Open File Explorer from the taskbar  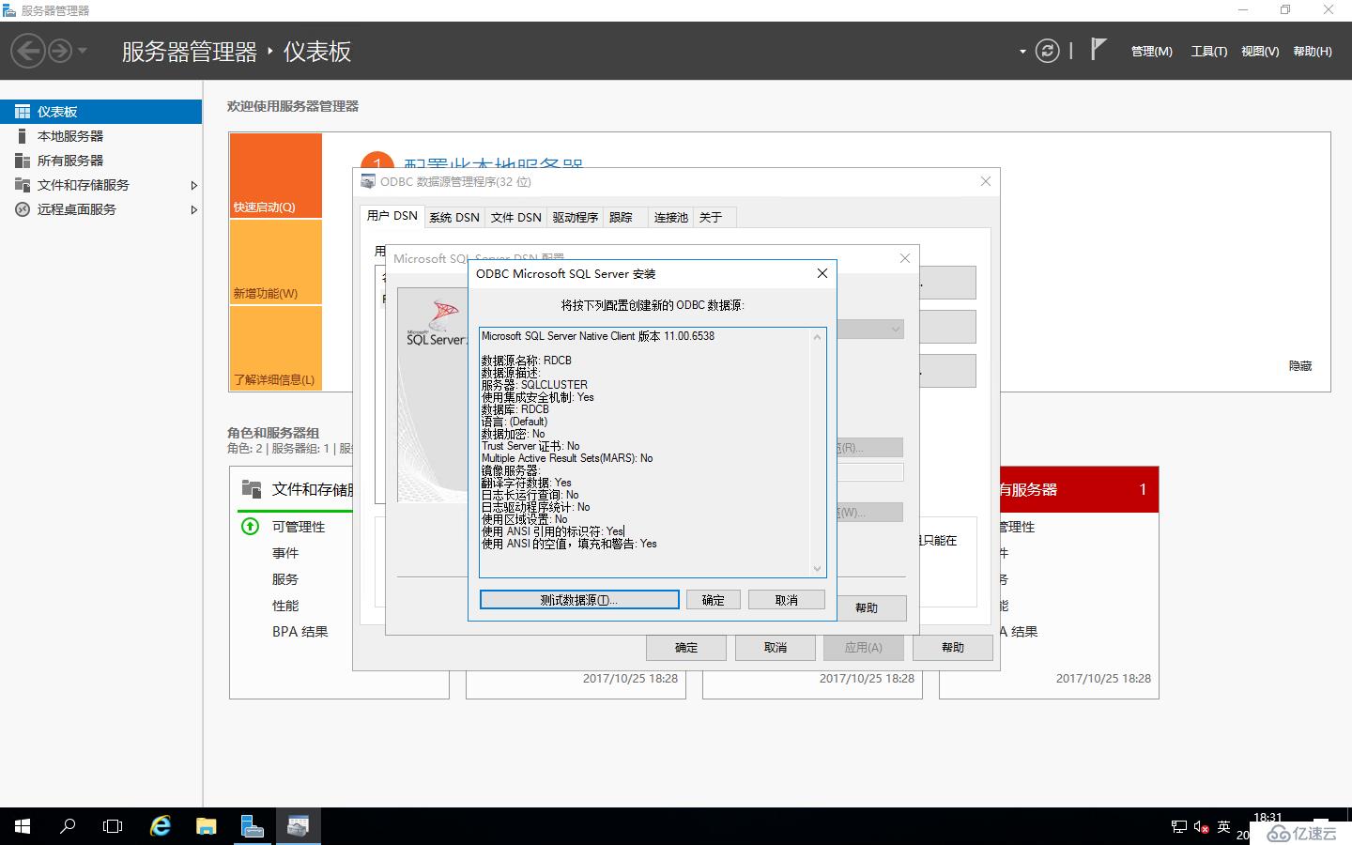tap(207, 826)
